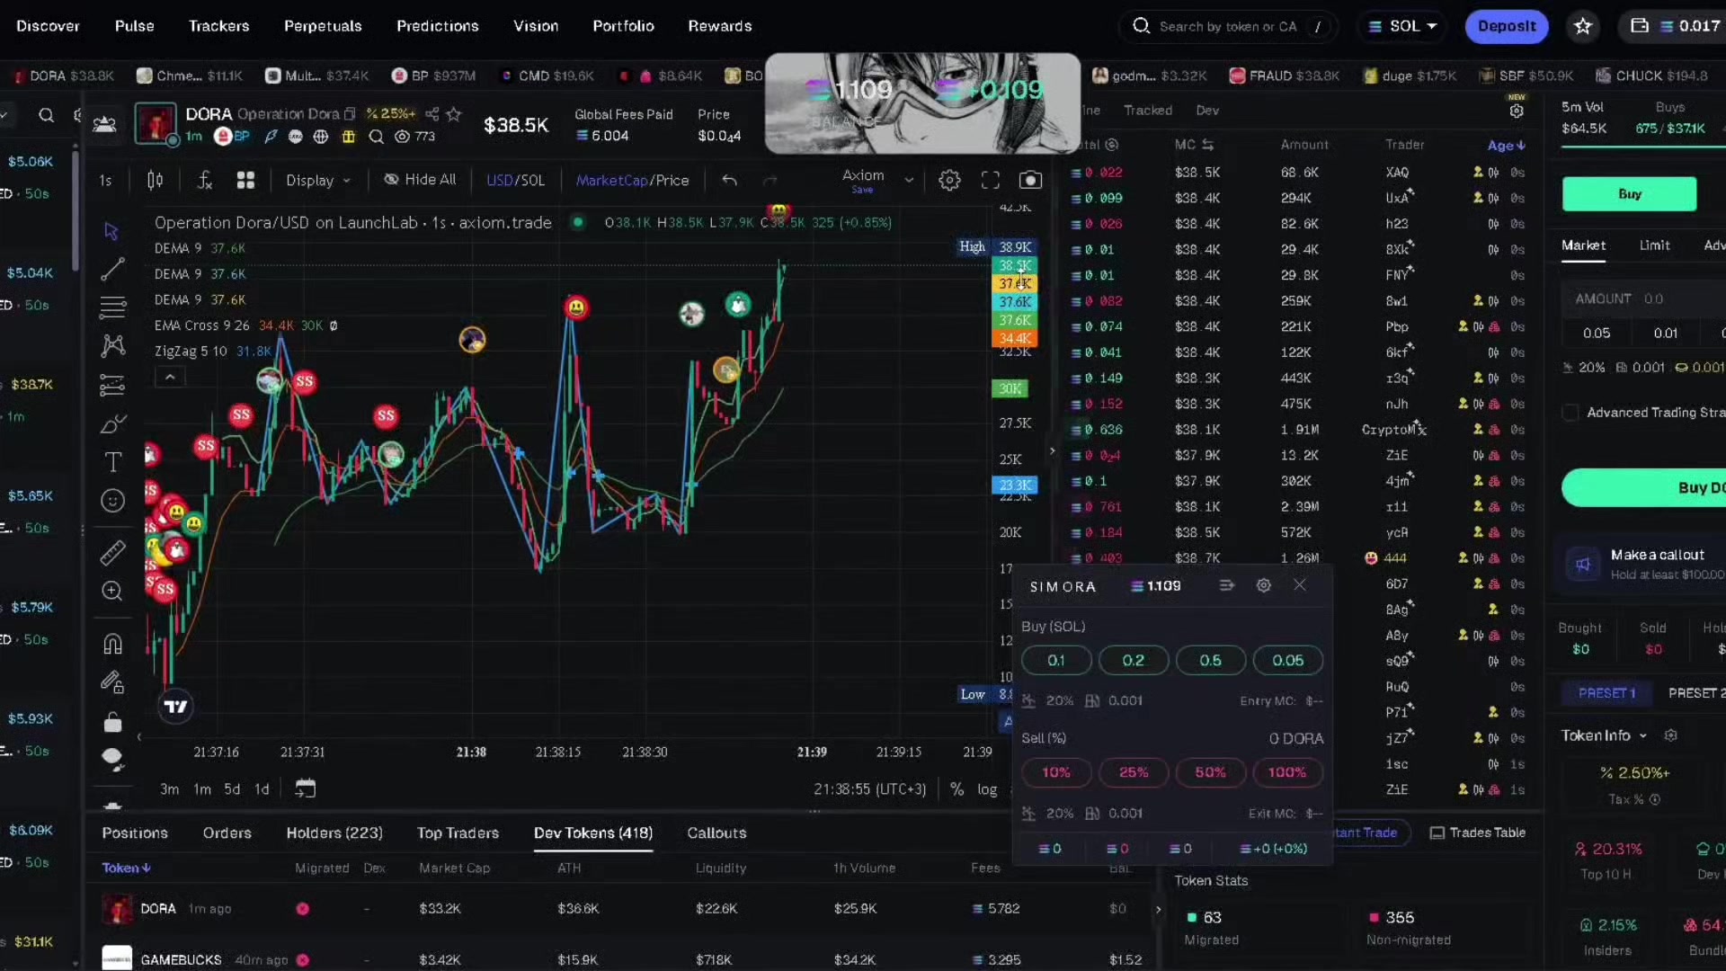Take a chart snapshot with camera icon
Image resolution: width=1726 pixels, height=971 pixels.
click(1031, 181)
